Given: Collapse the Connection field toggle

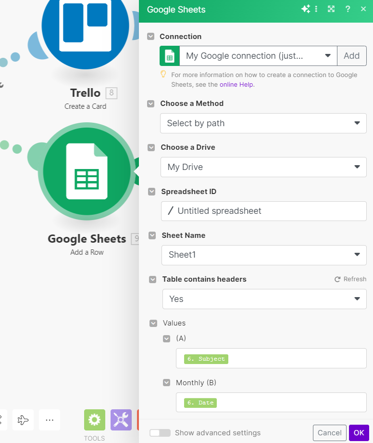Looking at the screenshot, I should (151, 37).
